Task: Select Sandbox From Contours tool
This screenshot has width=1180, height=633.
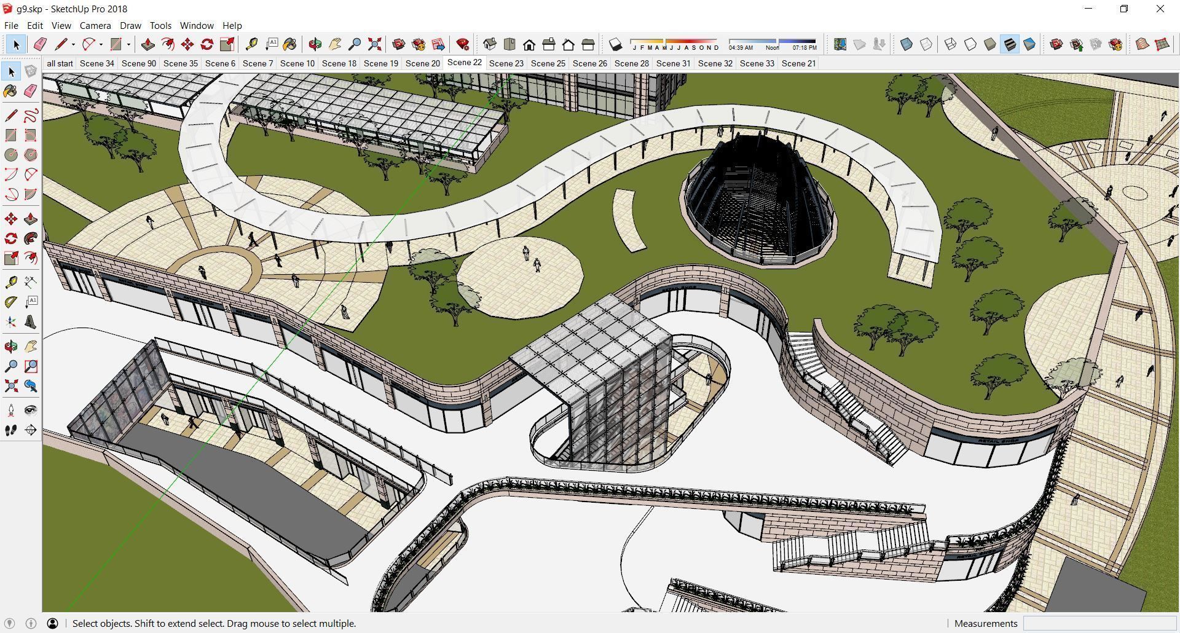Action: coord(1143,44)
